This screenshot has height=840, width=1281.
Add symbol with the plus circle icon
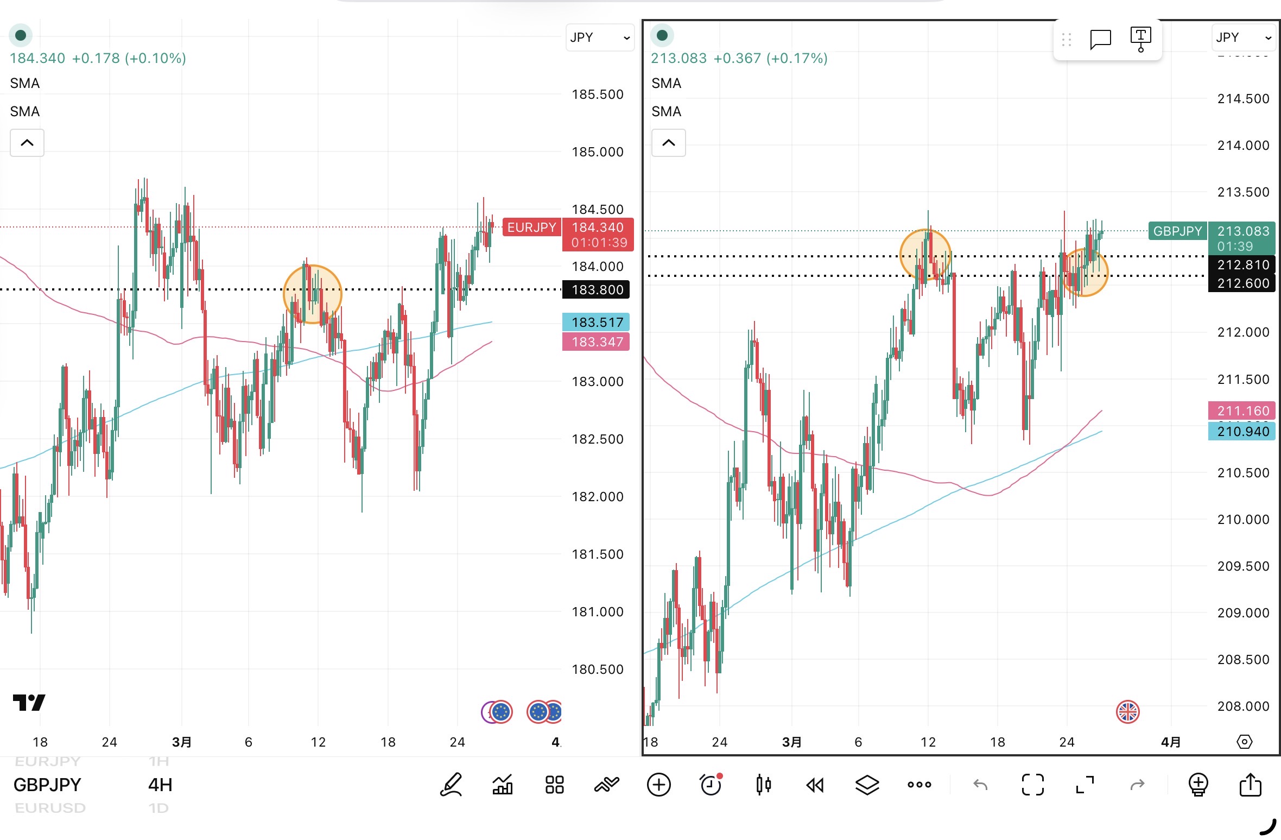658,785
